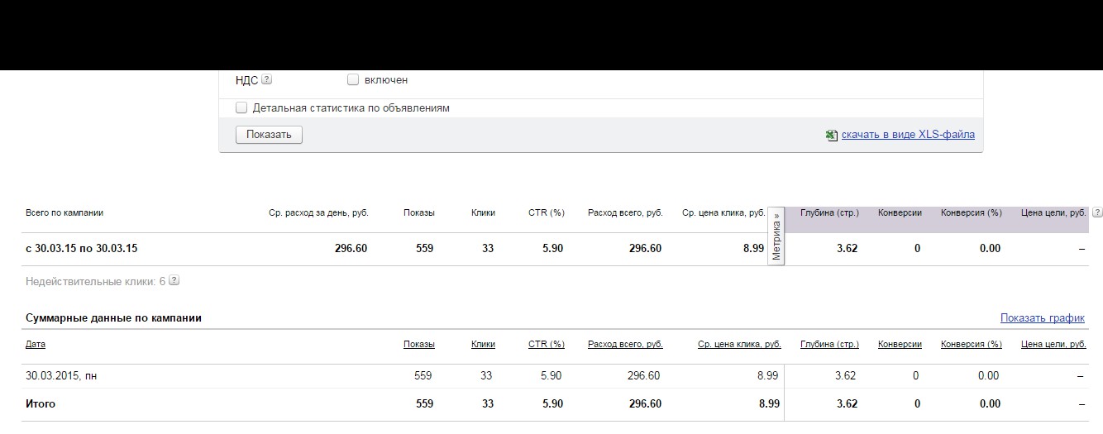Image resolution: width=1103 pixels, height=434 pixels.
Task: Sort summary table by Цена цели, руб.
Action: [x=1053, y=345]
